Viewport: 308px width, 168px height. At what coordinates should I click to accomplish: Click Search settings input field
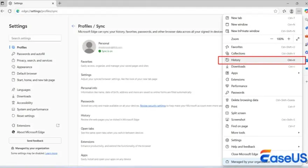[x=35, y=38]
